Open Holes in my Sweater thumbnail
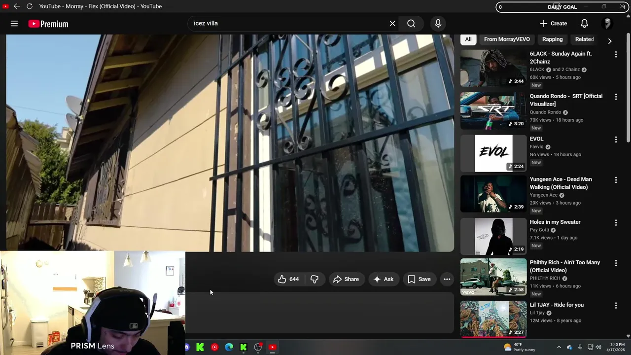Image resolution: width=631 pixels, height=355 pixels. pyautogui.click(x=493, y=237)
